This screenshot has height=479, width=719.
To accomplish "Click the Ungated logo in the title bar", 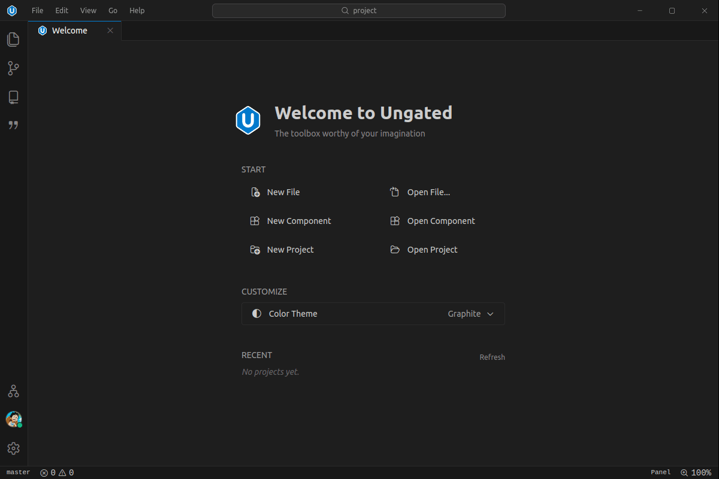I will [12, 10].
